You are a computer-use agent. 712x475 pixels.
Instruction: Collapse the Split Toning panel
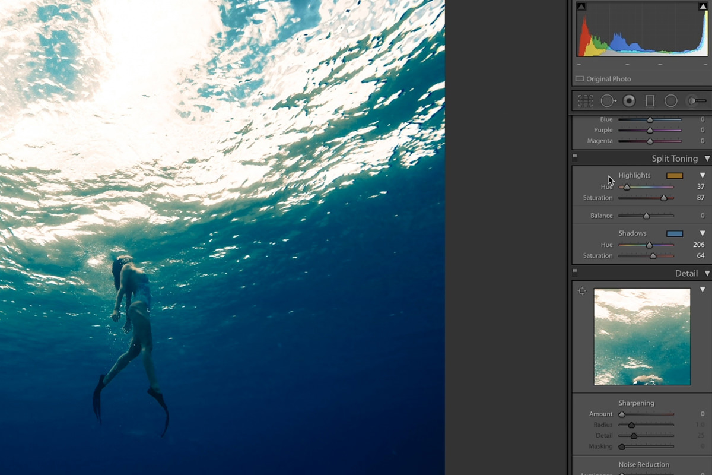tap(707, 159)
